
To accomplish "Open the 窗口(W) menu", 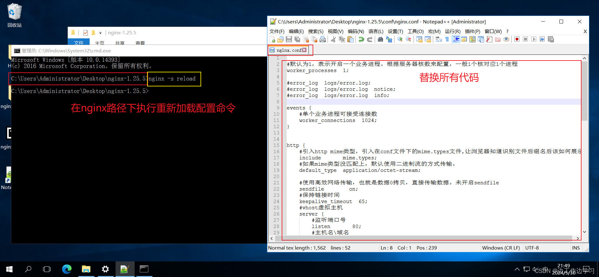I will [493, 32].
